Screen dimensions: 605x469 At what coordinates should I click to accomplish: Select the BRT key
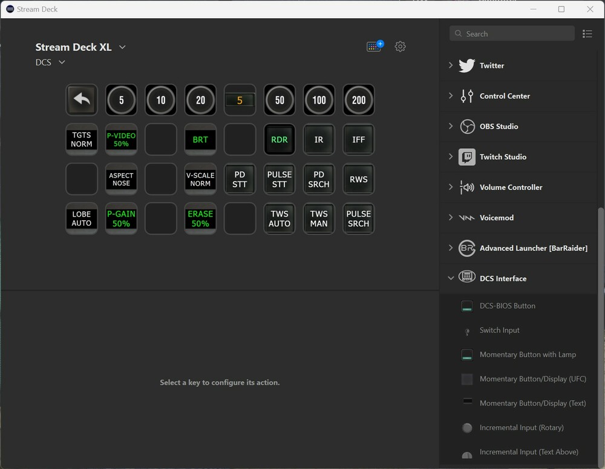(x=200, y=139)
